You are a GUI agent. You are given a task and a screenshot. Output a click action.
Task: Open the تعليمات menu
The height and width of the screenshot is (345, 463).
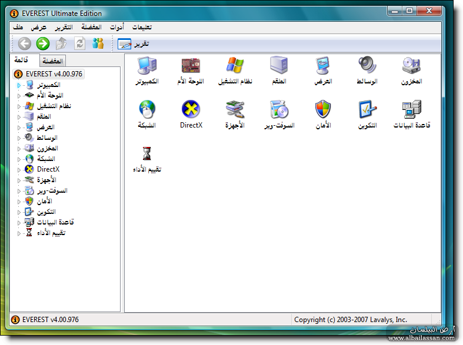(142, 27)
